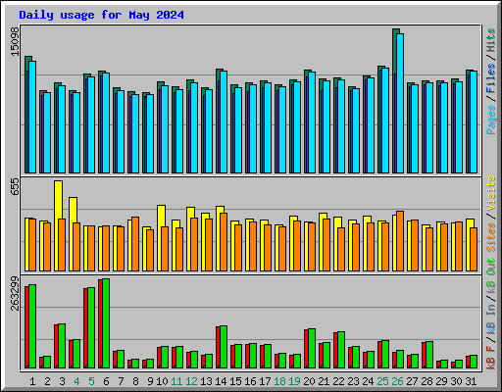
Task: Click day label 14 on the x-axis
Action: pyautogui.click(x=221, y=381)
